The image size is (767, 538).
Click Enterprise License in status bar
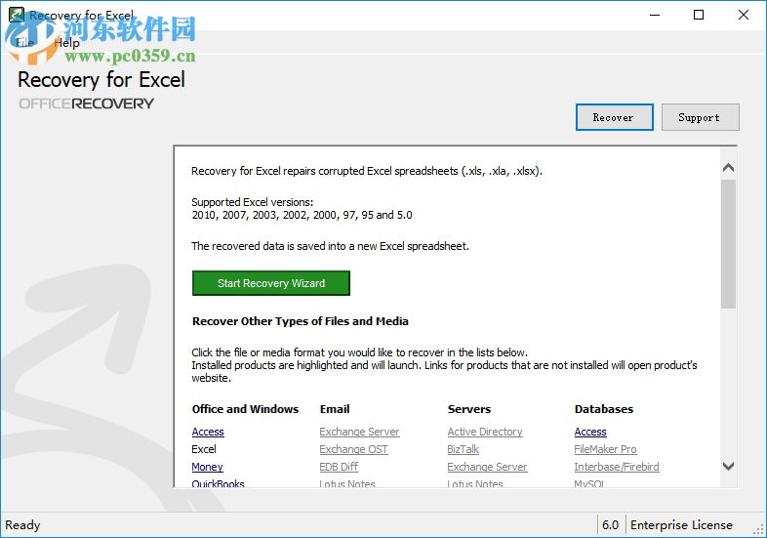(681, 524)
